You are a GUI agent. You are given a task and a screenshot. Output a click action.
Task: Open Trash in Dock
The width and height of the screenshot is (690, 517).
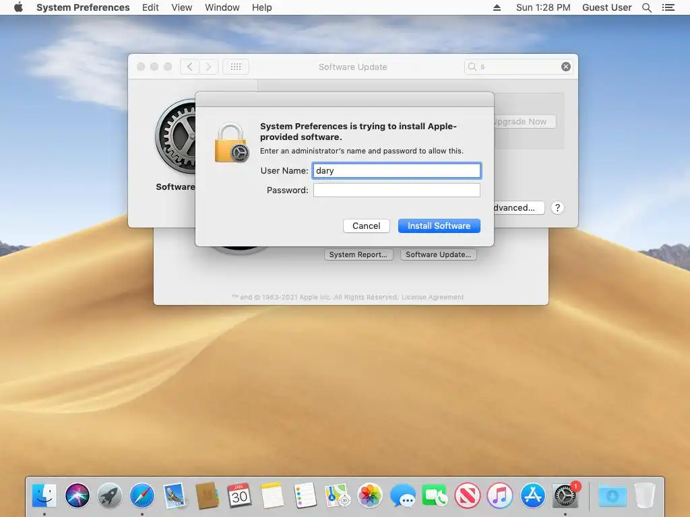(x=645, y=495)
